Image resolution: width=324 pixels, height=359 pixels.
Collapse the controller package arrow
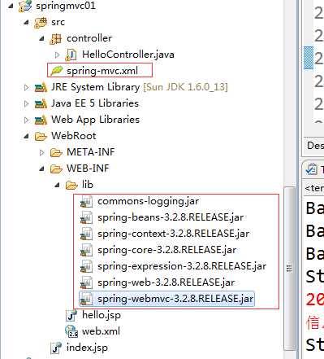point(41,38)
